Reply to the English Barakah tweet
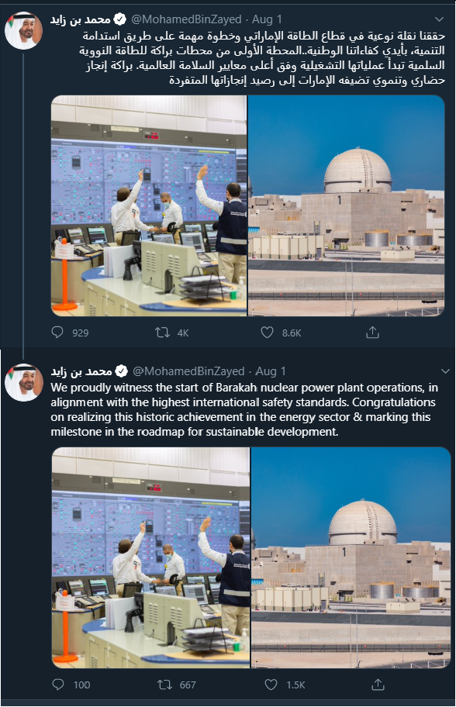 (x=58, y=685)
